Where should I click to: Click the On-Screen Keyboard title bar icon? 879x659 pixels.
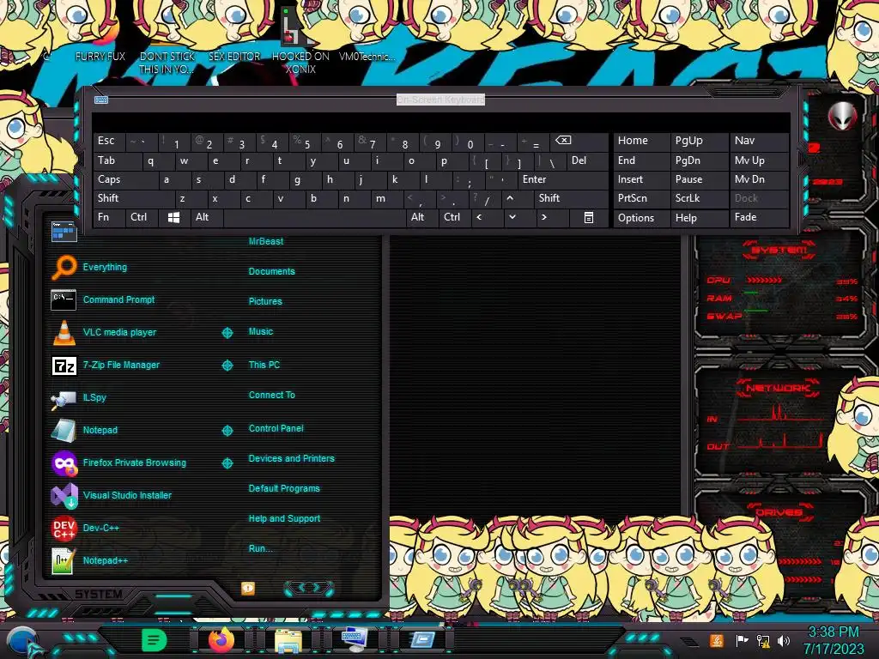101,100
